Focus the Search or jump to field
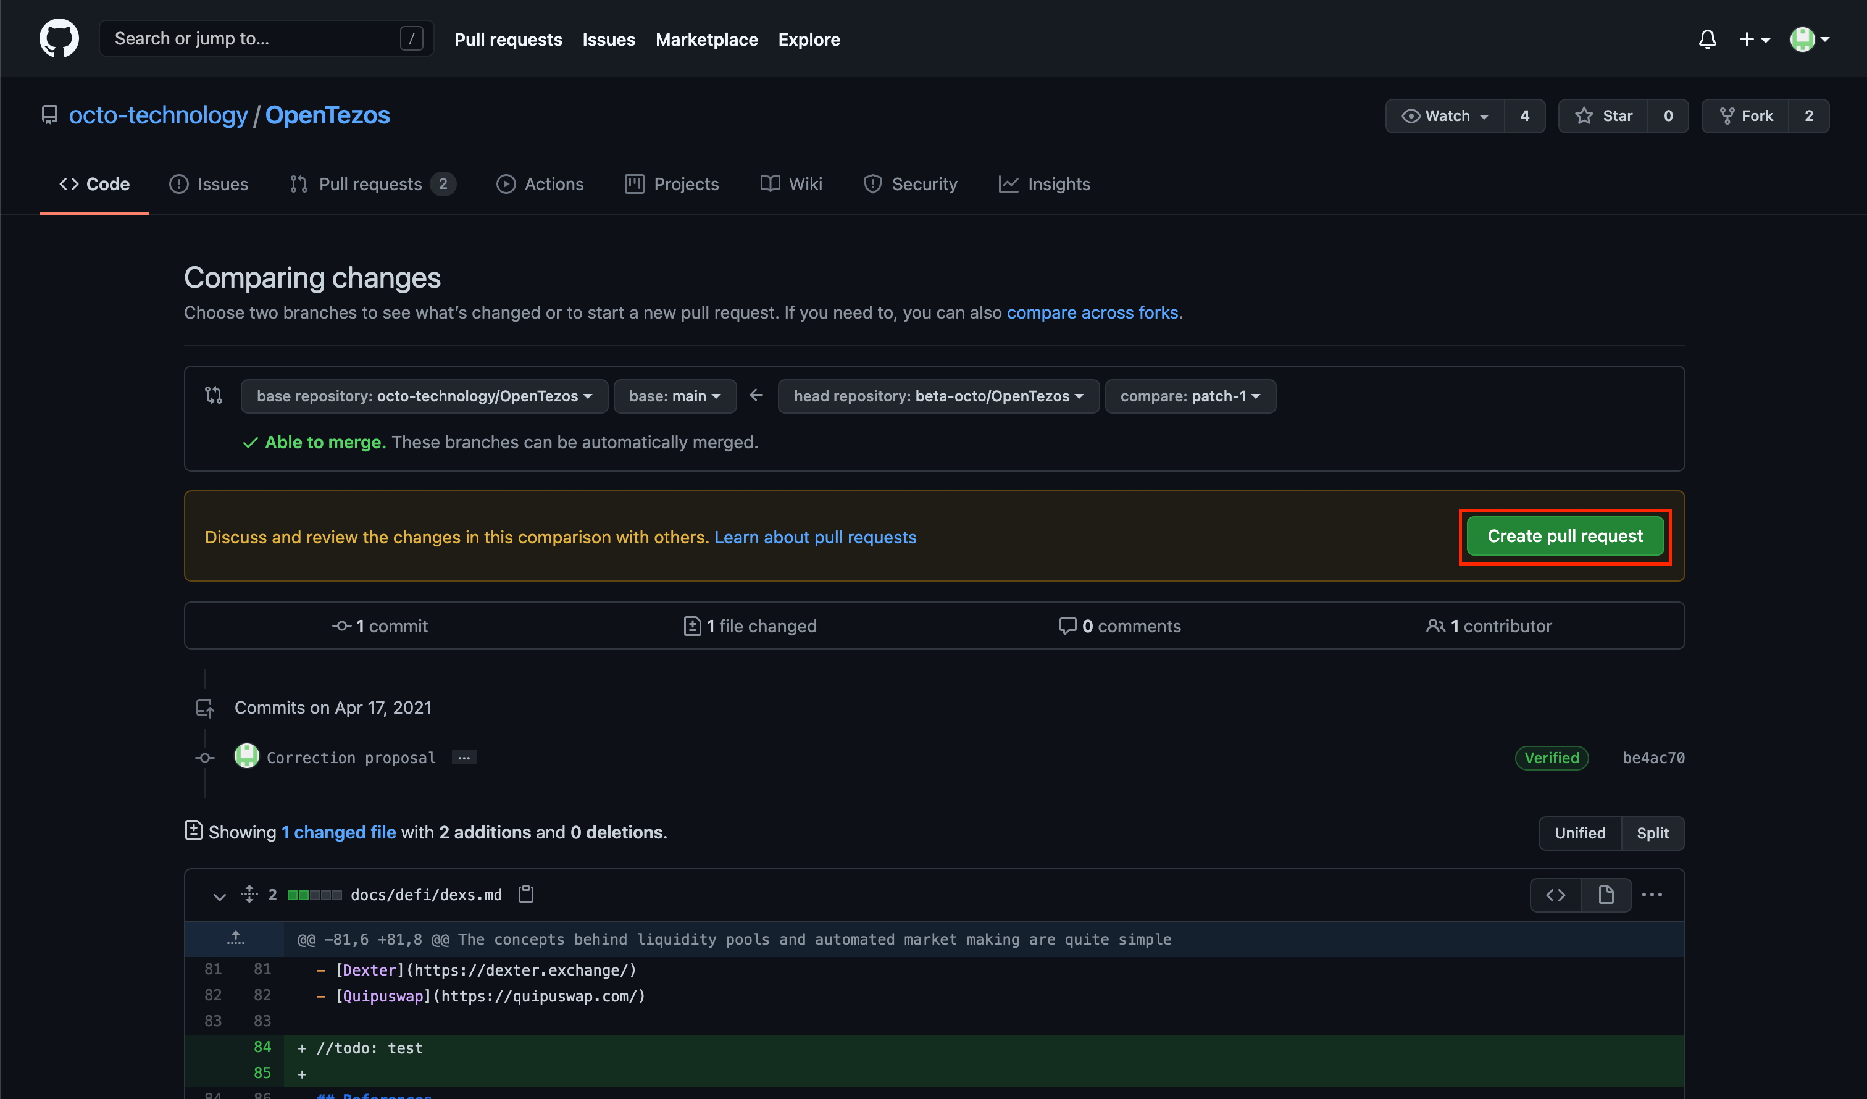This screenshot has height=1099, width=1867. (x=252, y=38)
